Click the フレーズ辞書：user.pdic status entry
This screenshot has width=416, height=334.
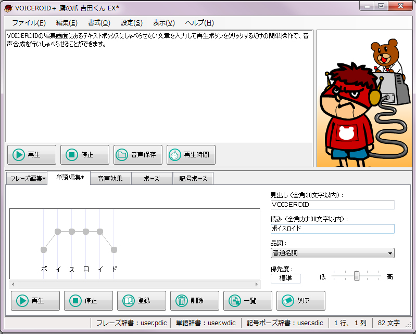(x=131, y=323)
